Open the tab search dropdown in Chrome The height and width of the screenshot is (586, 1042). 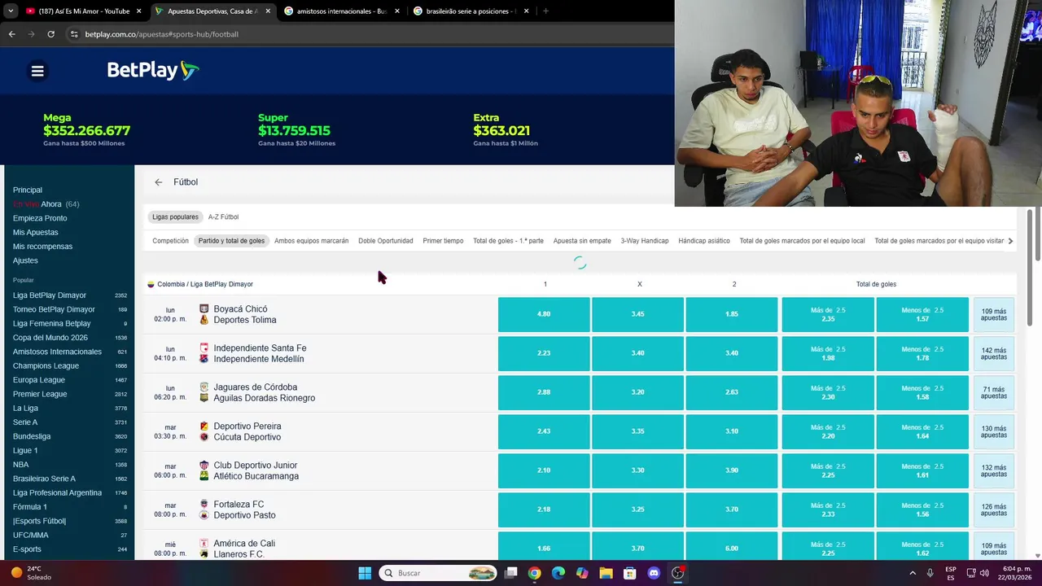pyautogui.click(x=11, y=11)
